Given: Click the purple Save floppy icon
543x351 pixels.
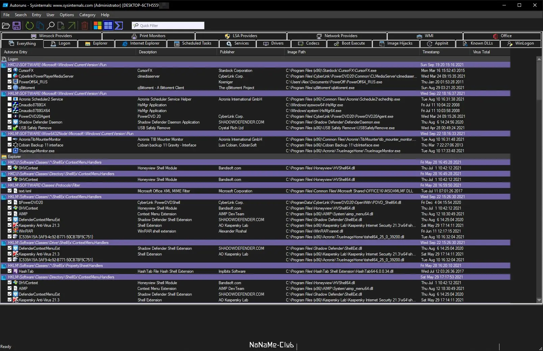Looking at the screenshot, I should pyautogui.click(x=17, y=26).
